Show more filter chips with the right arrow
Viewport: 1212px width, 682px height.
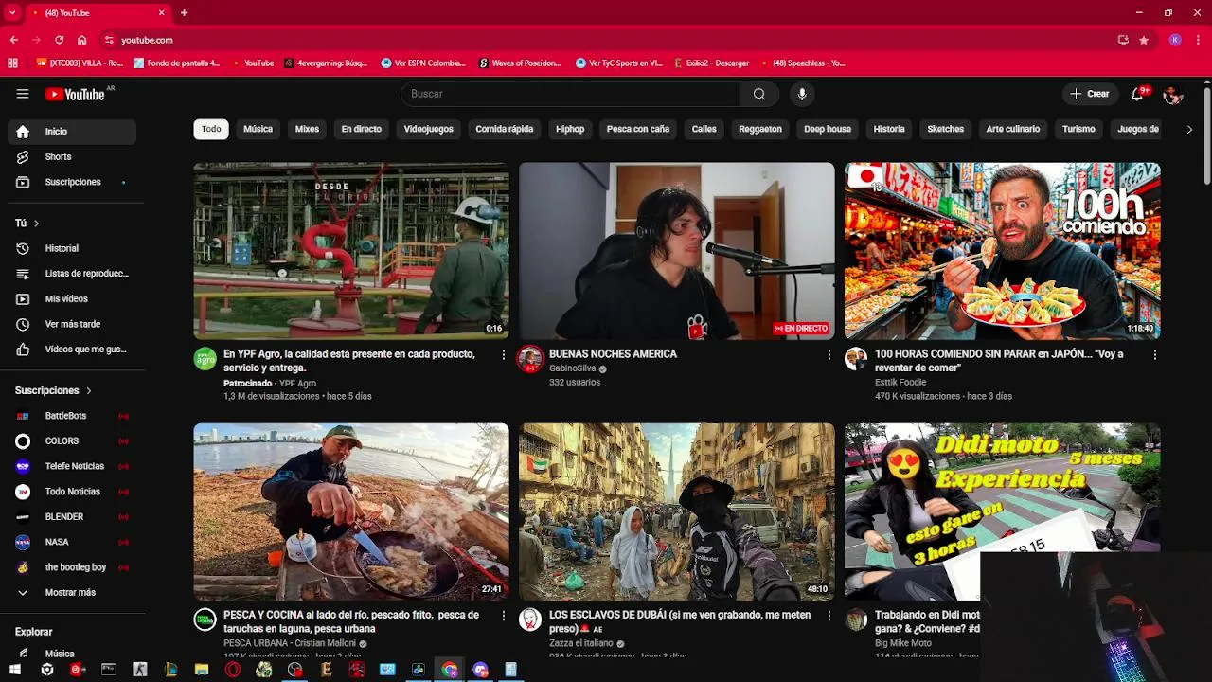pyautogui.click(x=1189, y=129)
